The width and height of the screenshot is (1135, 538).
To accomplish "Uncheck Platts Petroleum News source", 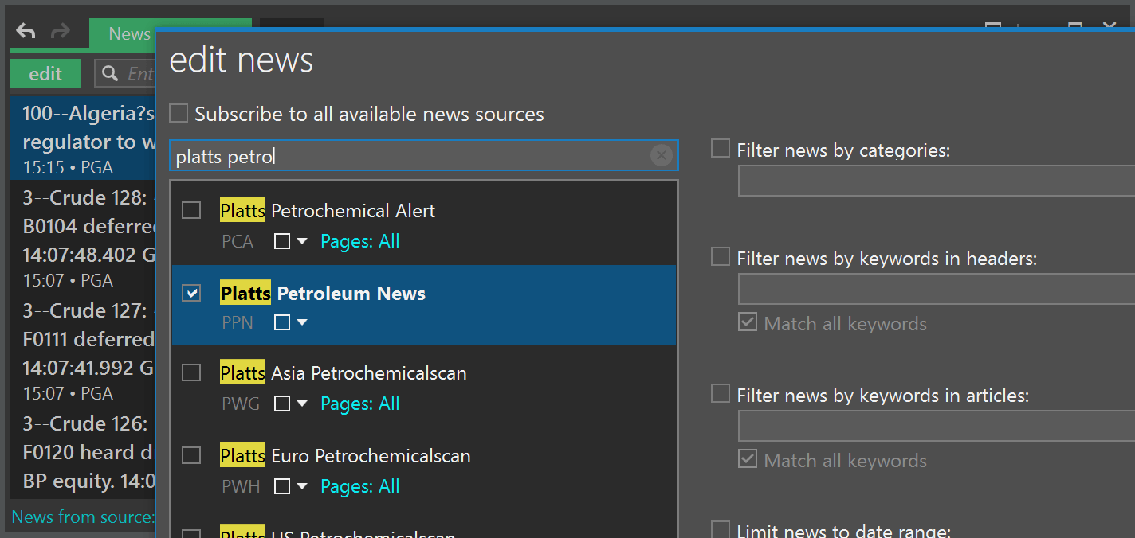I will point(191,293).
